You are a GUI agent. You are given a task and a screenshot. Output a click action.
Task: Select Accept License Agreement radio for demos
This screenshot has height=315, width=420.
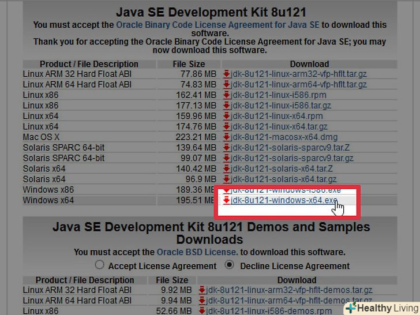99,265
